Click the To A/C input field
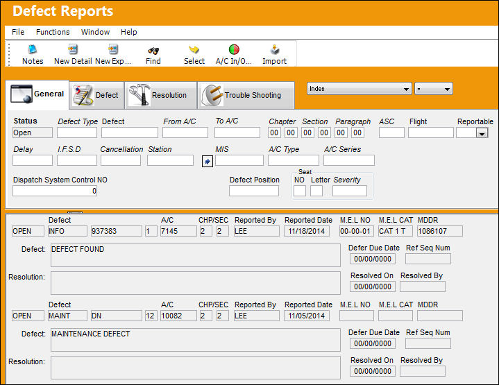 [x=237, y=132]
